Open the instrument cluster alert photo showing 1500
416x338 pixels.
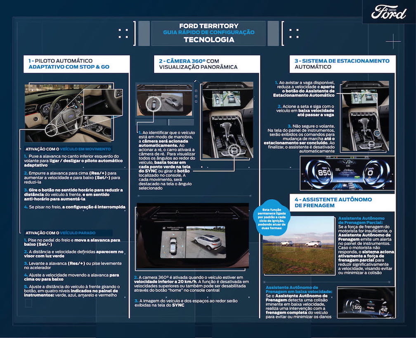pyautogui.click(x=366, y=302)
